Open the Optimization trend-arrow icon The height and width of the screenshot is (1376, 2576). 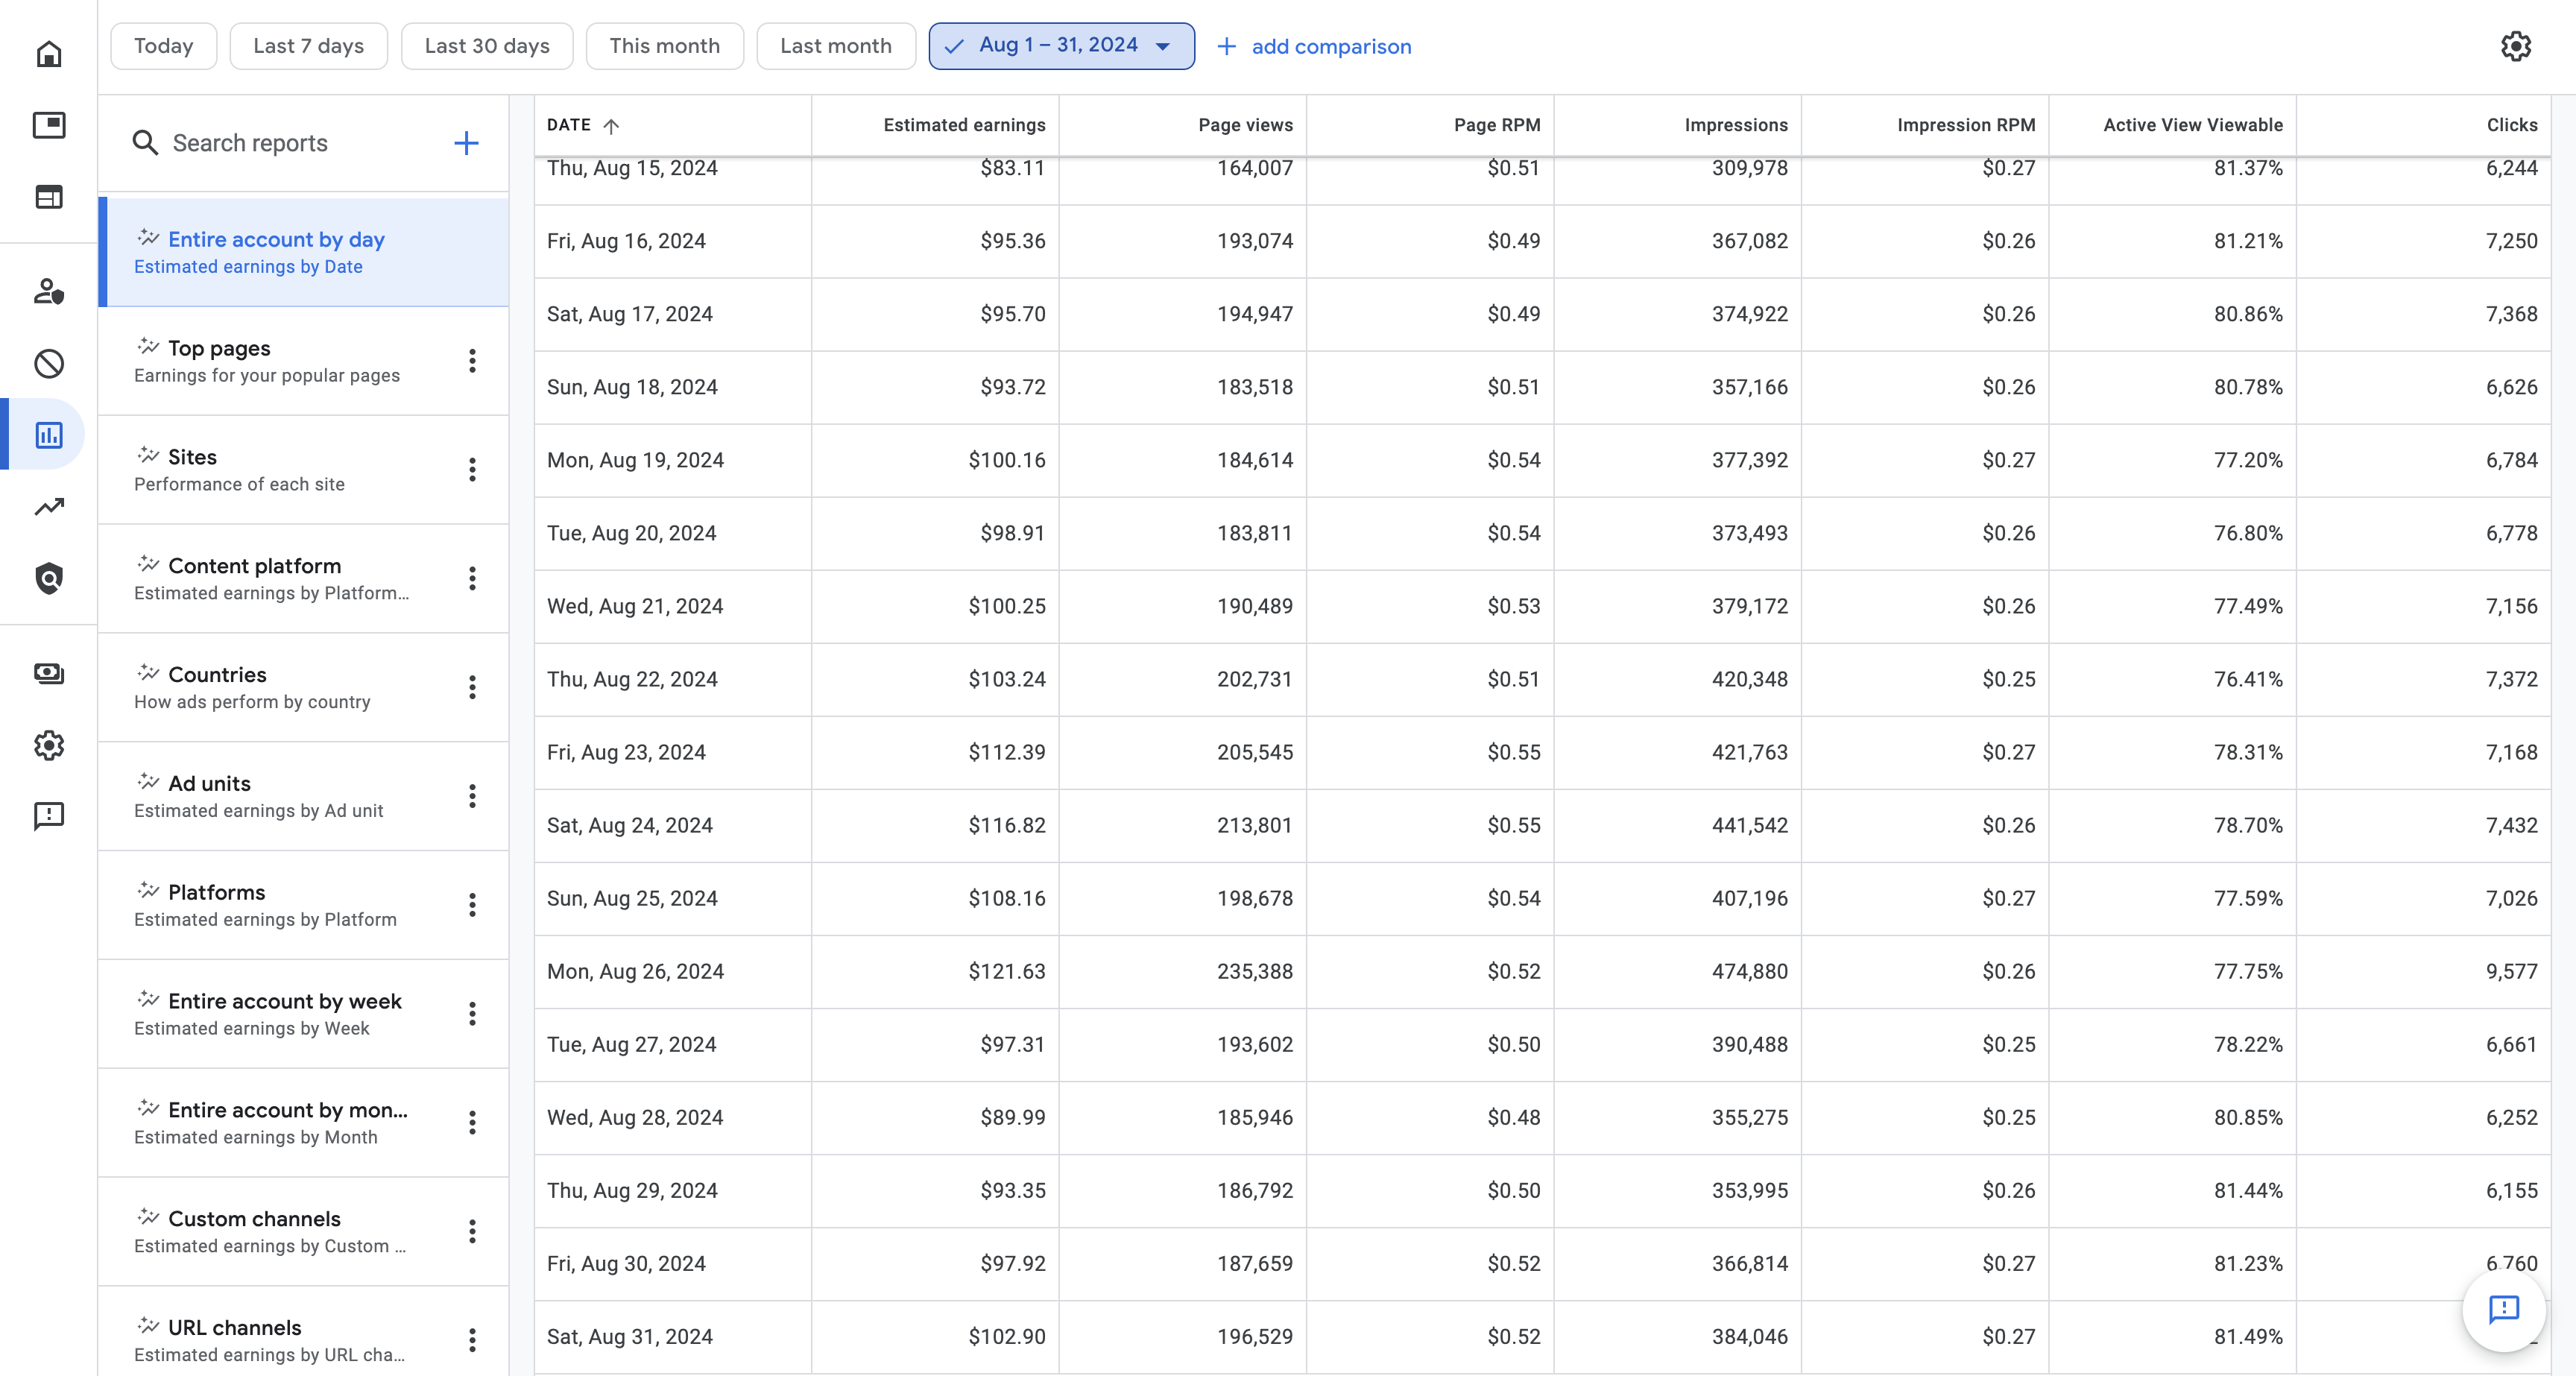pyautogui.click(x=48, y=507)
